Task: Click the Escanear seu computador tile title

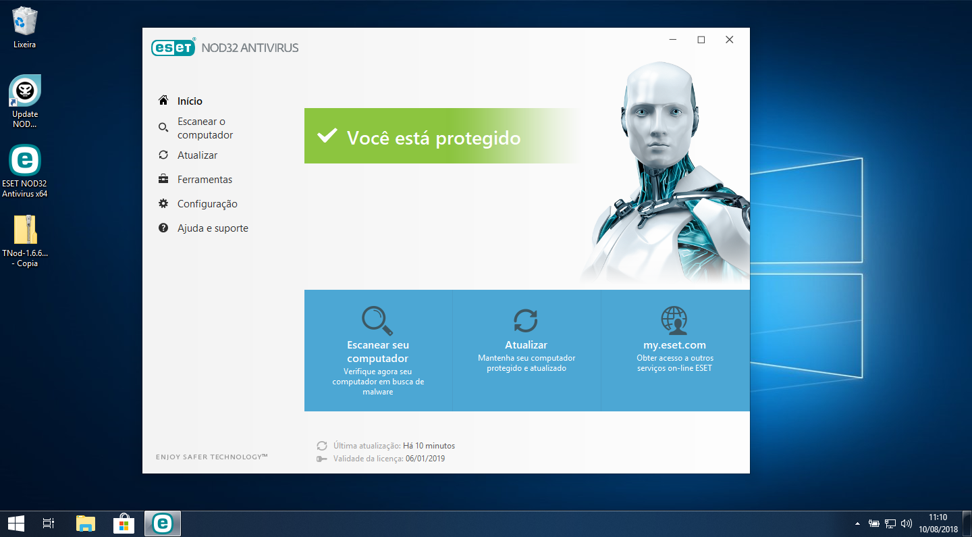Action: (x=378, y=351)
